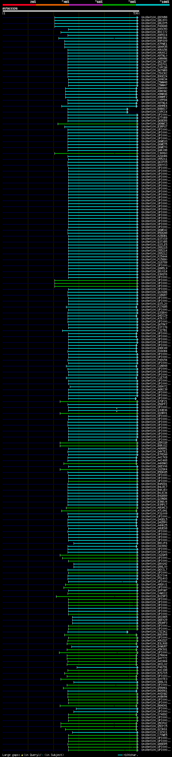Open hit UniRef100_Q93VB8
Viewport: 172px width, 757px height.
pyautogui.click(x=154, y=17)
